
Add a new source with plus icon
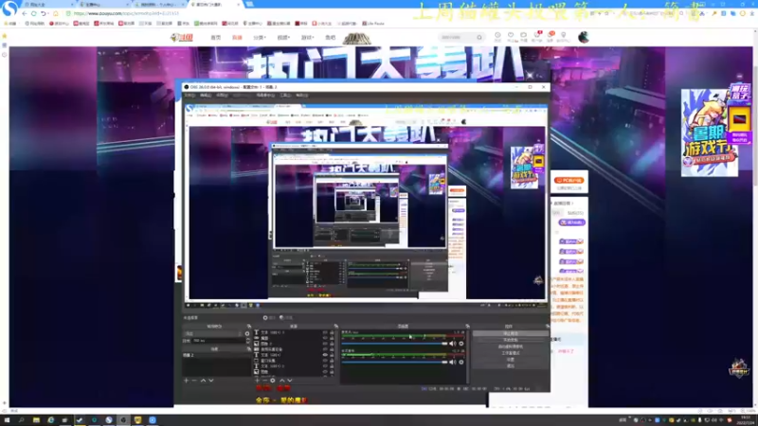point(257,381)
